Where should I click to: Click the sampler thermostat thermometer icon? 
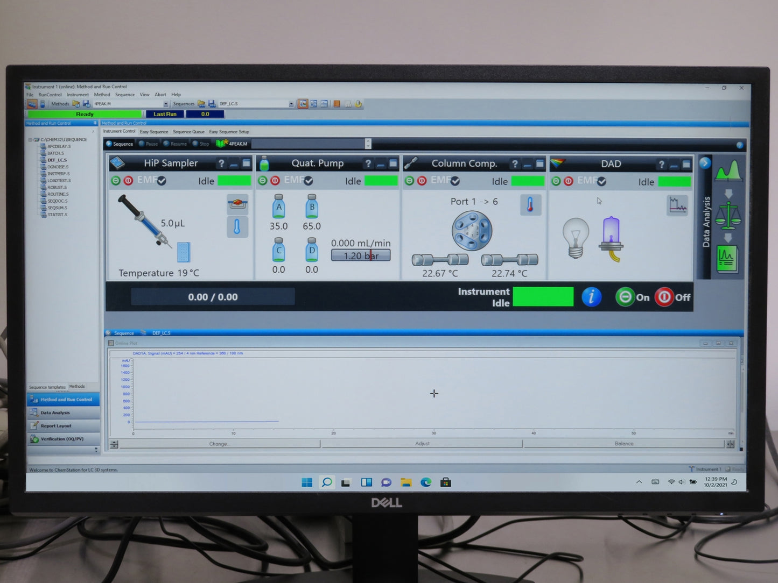click(x=237, y=226)
